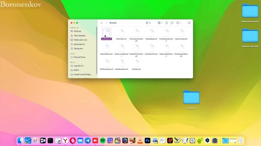Select the NvmExpressDxe.efi file
This screenshot has width=261, height=146.
(166, 35)
